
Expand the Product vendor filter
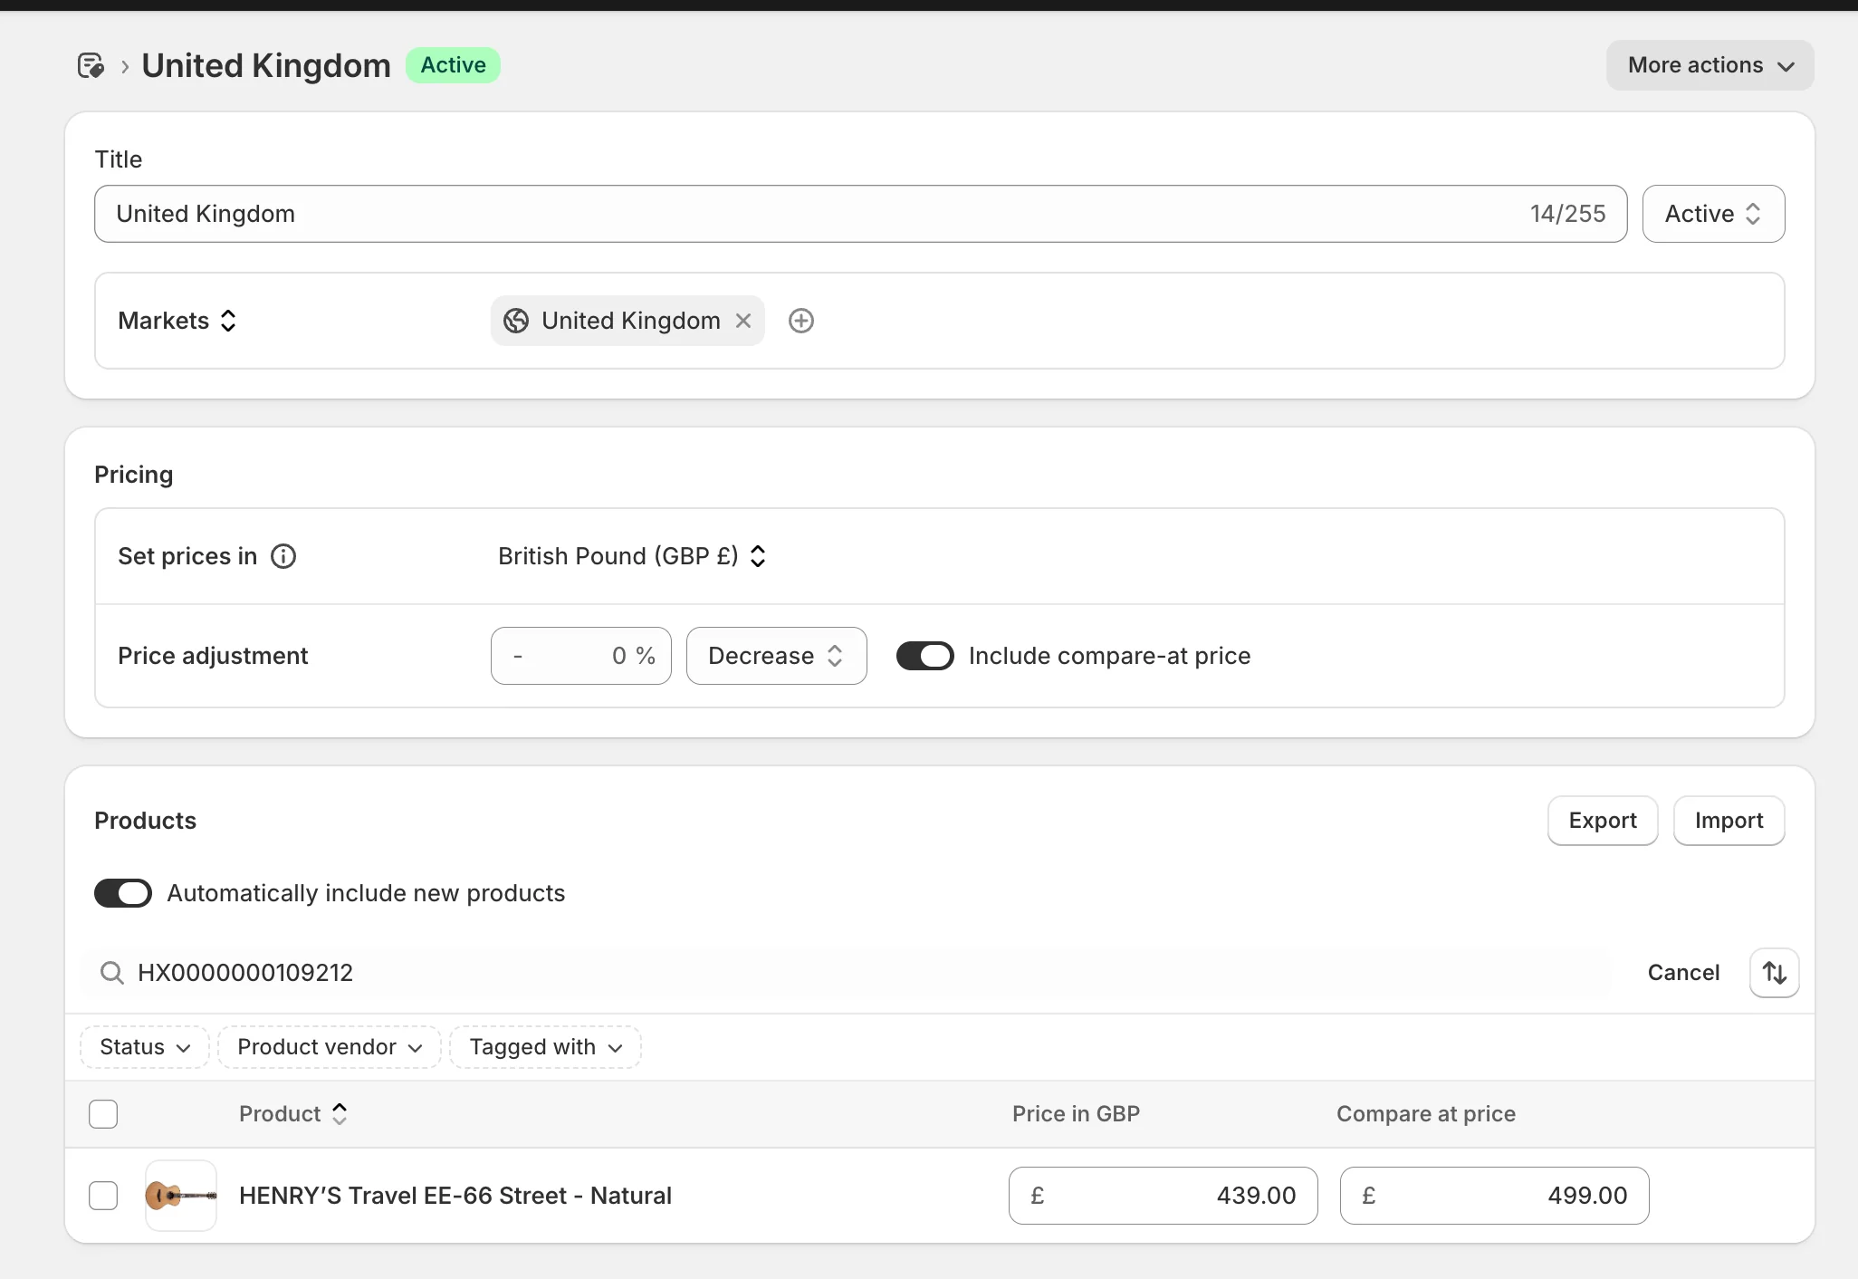point(330,1047)
